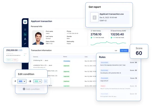Click the icon beside Total money
152x107 pixels.
[x=91, y=31]
